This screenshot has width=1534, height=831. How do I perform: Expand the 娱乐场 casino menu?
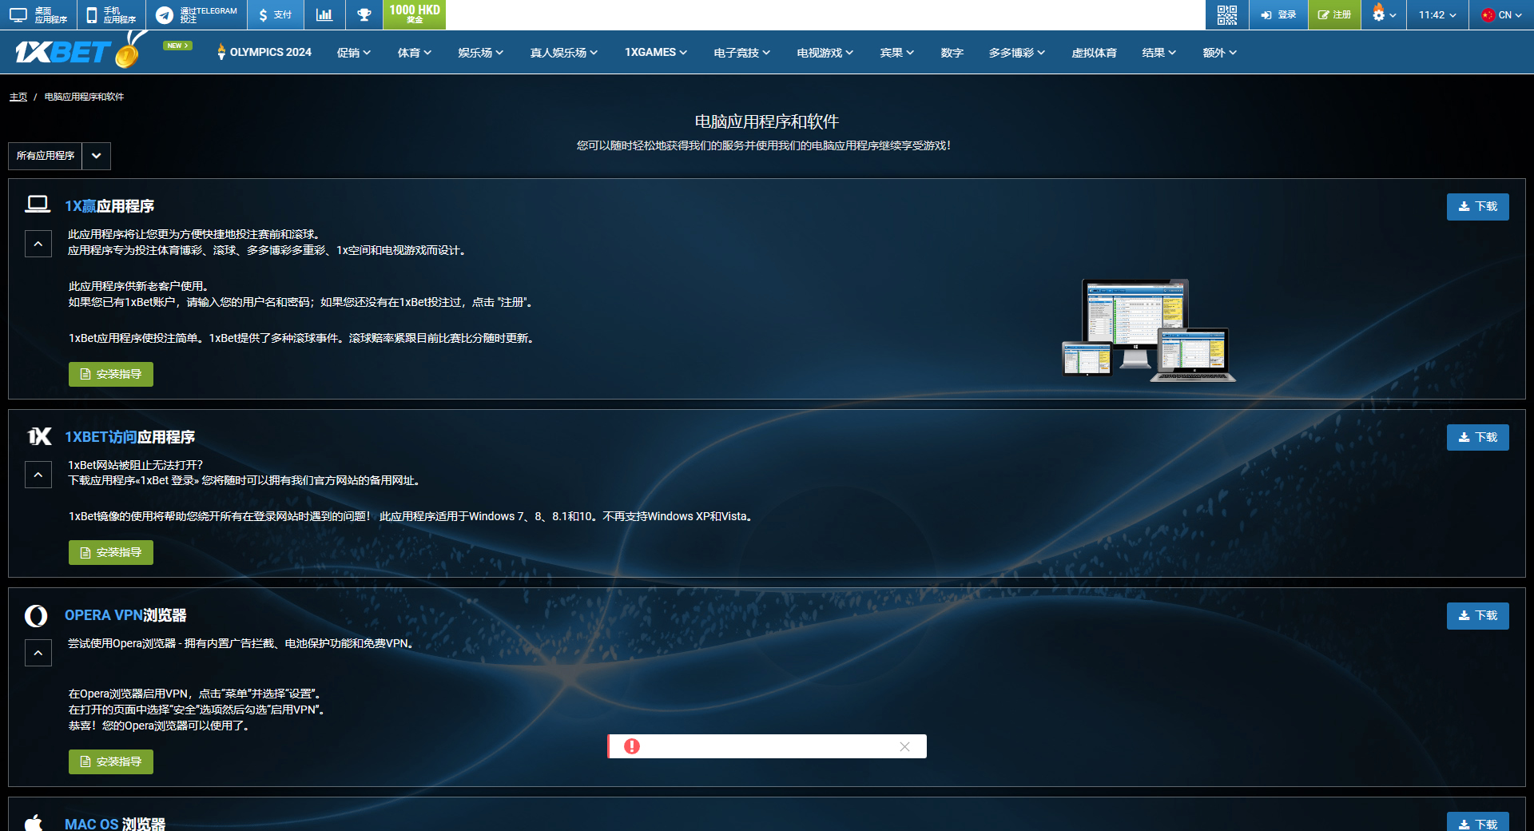(480, 53)
